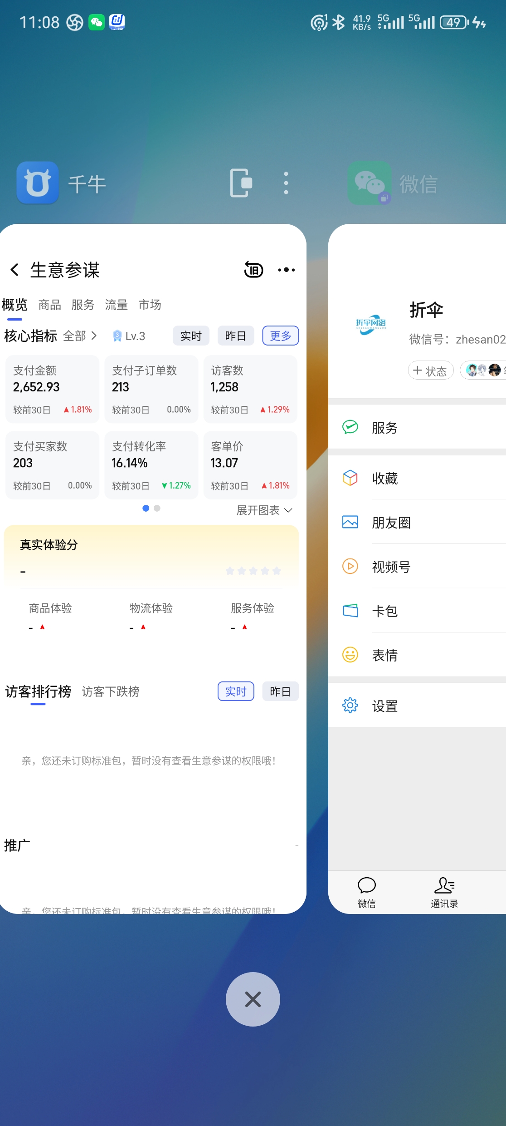The width and height of the screenshot is (506, 1126).
Task: Tap the Qianniu app icon
Action: 38,183
